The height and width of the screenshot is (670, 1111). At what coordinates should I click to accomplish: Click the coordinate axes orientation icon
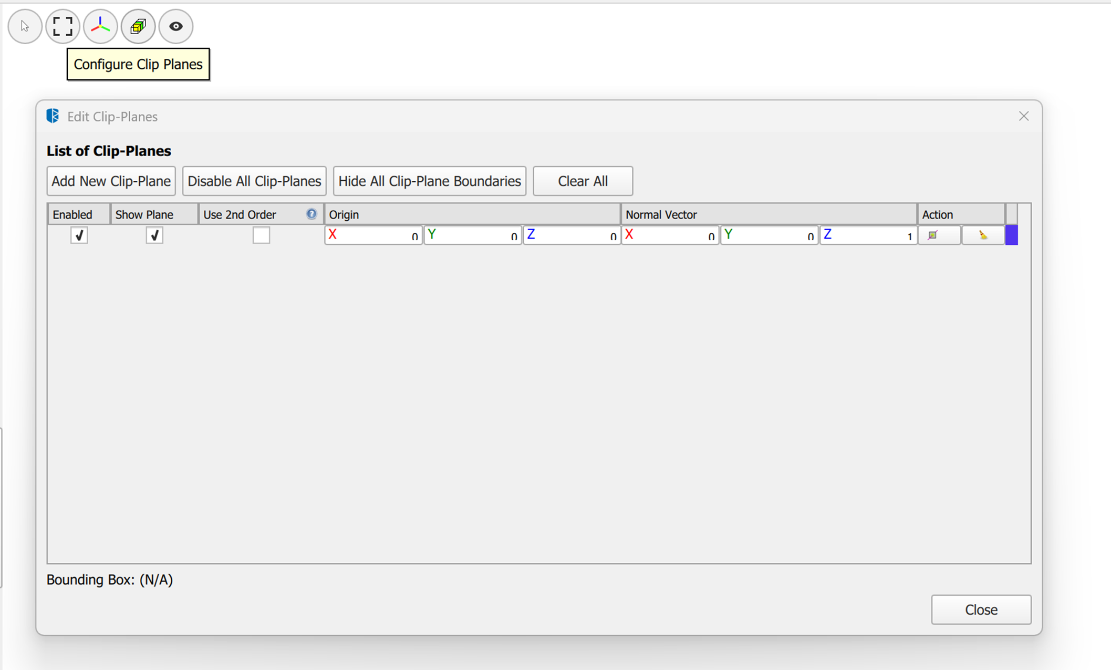click(x=100, y=26)
